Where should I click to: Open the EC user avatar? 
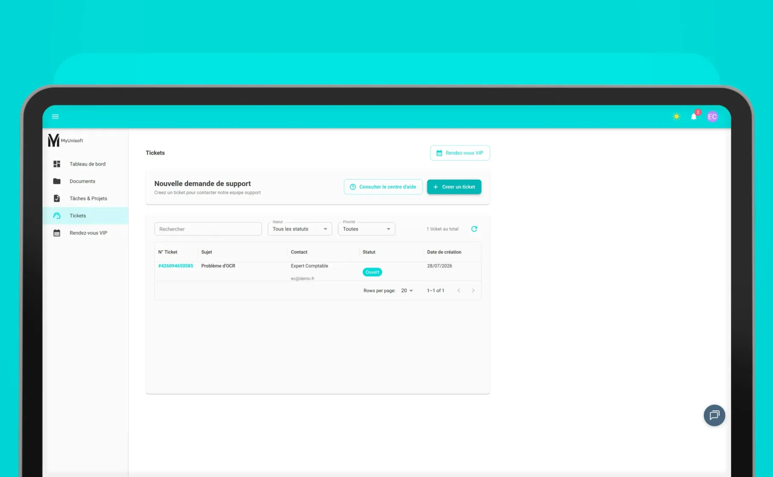tap(712, 116)
